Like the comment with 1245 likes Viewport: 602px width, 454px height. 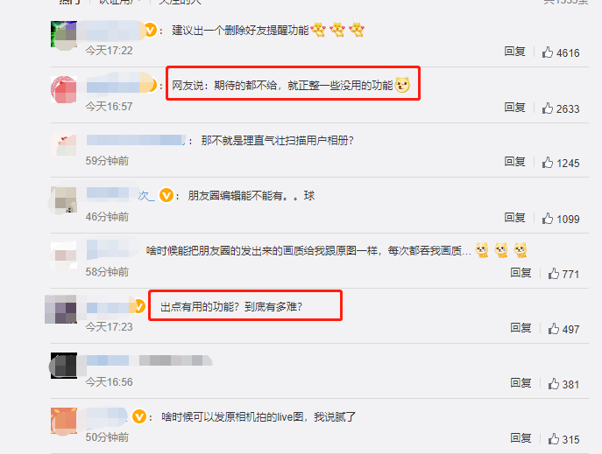[x=548, y=163]
